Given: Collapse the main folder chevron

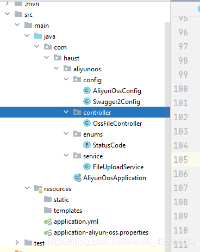Looking at the screenshot, I should (x=17, y=24).
